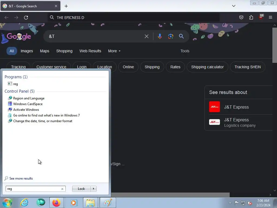
Task: Expand the More search filters dropdown
Action: (x=114, y=51)
